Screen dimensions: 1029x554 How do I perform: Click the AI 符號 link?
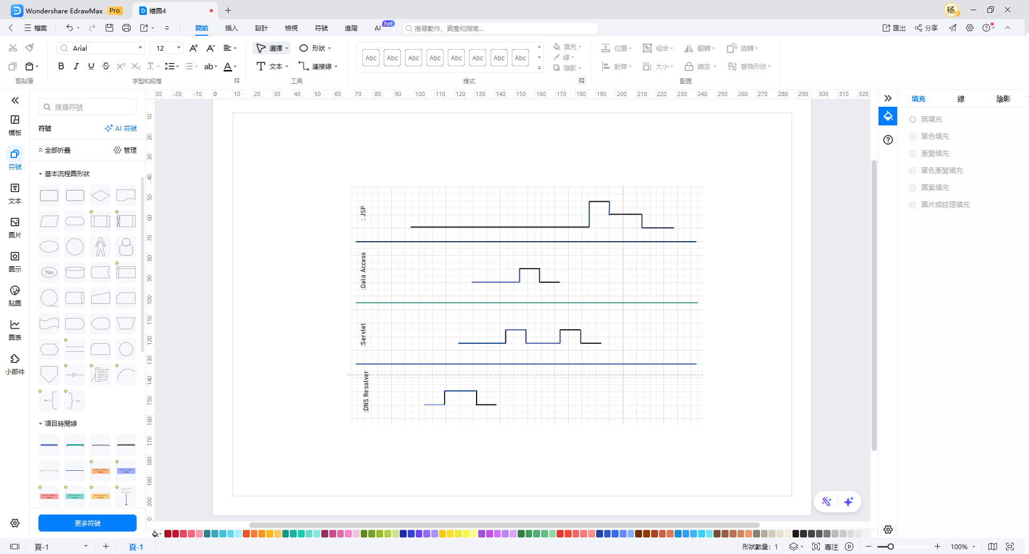pos(121,129)
